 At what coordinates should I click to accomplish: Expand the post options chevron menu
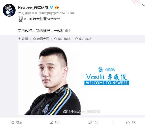coord(144,5)
